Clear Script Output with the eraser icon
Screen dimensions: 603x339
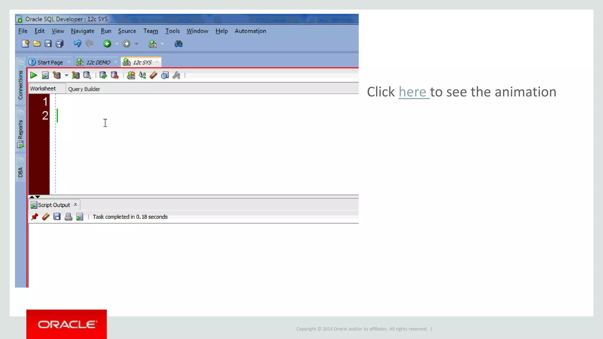[46, 217]
